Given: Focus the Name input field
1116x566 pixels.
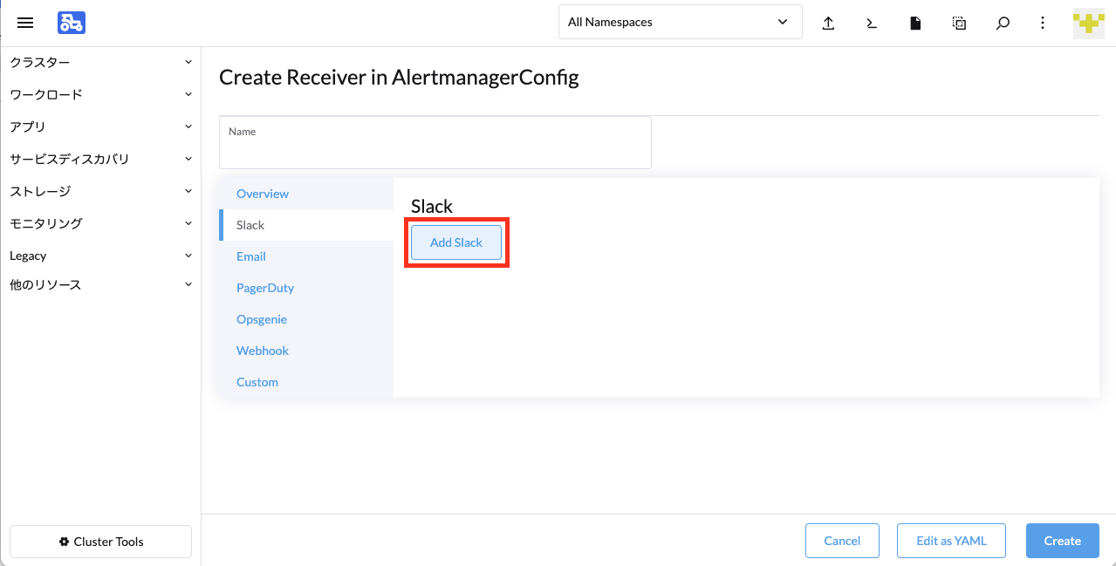Looking at the screenshot, I should coord(435,142).
